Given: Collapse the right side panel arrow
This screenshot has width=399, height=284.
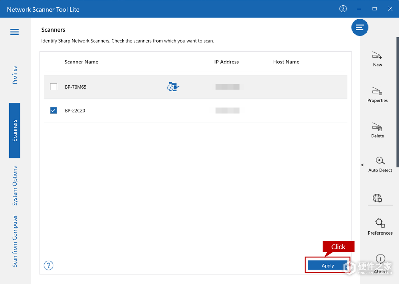Looking at the screenshot, I should [x=362, y=165].
